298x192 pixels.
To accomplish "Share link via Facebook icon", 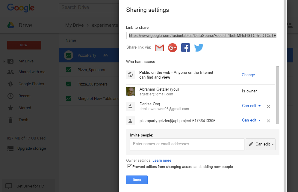I will 185,48.
